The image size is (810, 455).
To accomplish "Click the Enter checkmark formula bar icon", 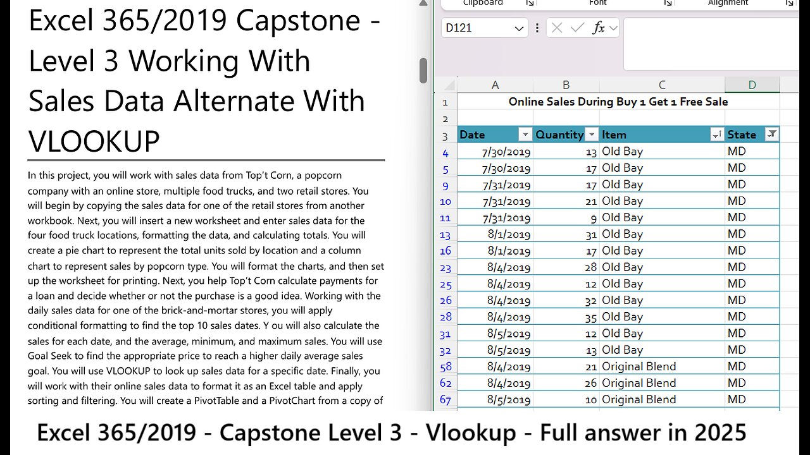I will pyautogui.click(x=577, y=28).
